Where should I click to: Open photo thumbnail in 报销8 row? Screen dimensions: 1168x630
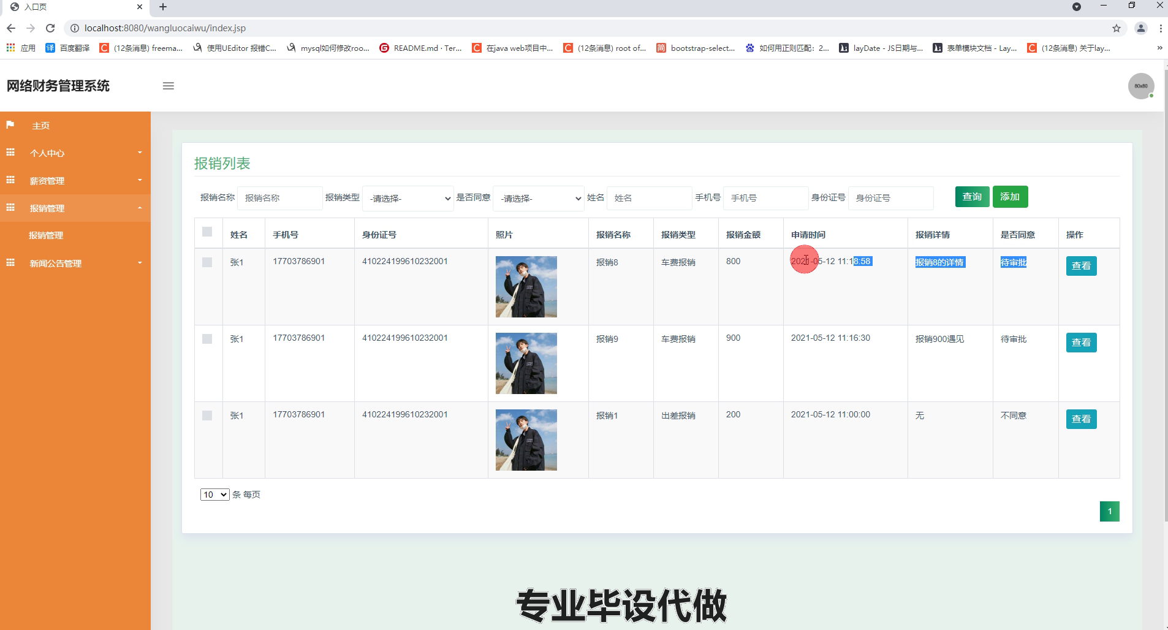[526, 287]
